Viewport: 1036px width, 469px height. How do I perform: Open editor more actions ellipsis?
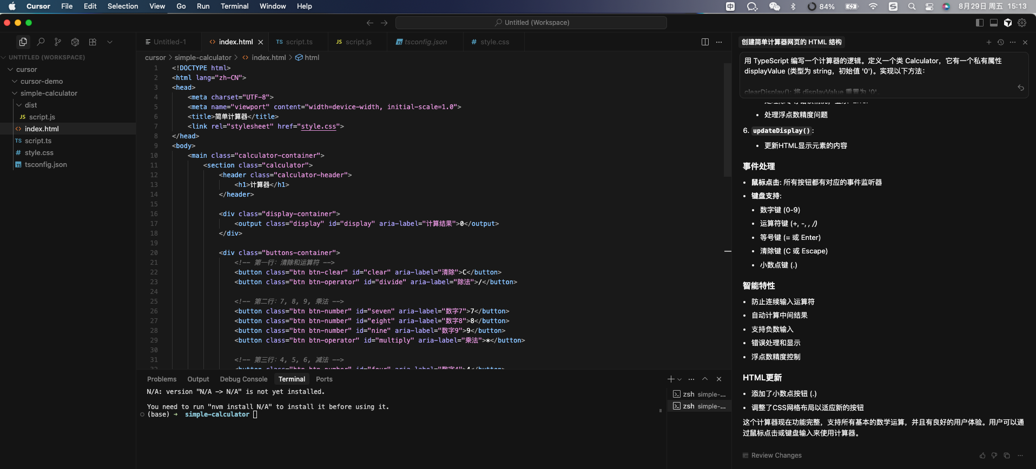[719, 42]
